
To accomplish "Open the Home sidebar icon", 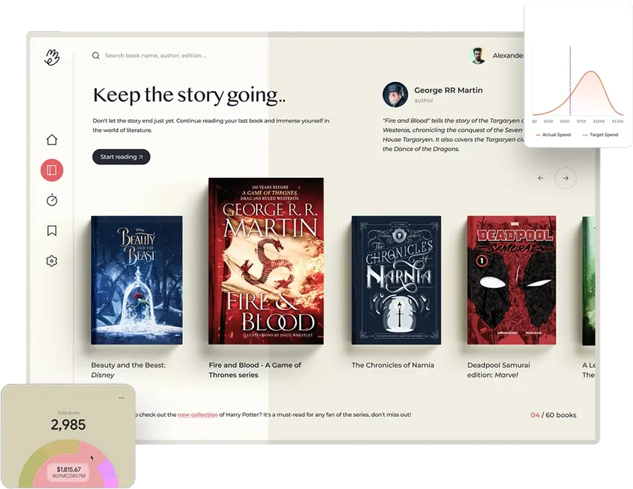I will 52,140.
